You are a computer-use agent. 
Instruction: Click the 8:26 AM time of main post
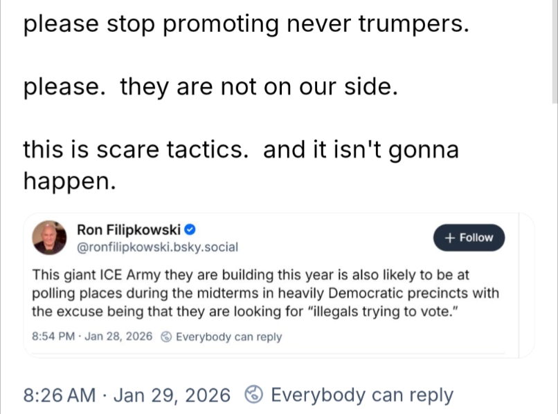(60, 395)
